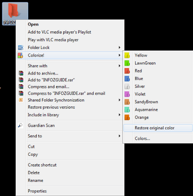Click WinRAR icon beside Compress and email

(21, 87)
